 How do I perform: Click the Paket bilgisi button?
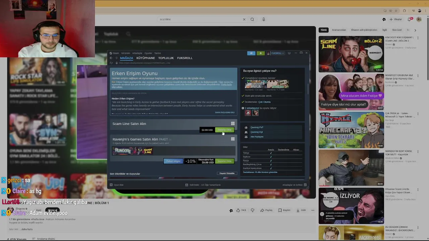point(173,161)
